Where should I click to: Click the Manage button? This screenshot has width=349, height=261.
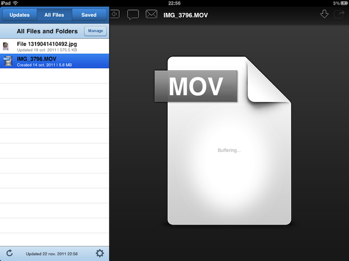click(95, 31)
